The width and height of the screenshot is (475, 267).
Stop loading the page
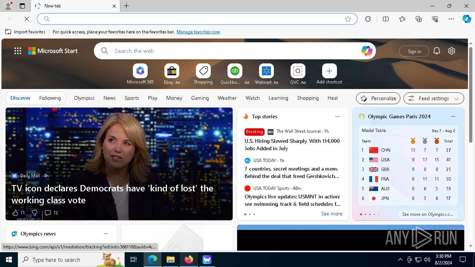coord(27,19)
